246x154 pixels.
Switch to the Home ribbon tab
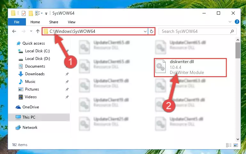pyautogui.click(x=35, y=22)
